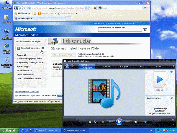Click the Go button beside Microsoft search

pyautogui.click(x=145, y=30)
